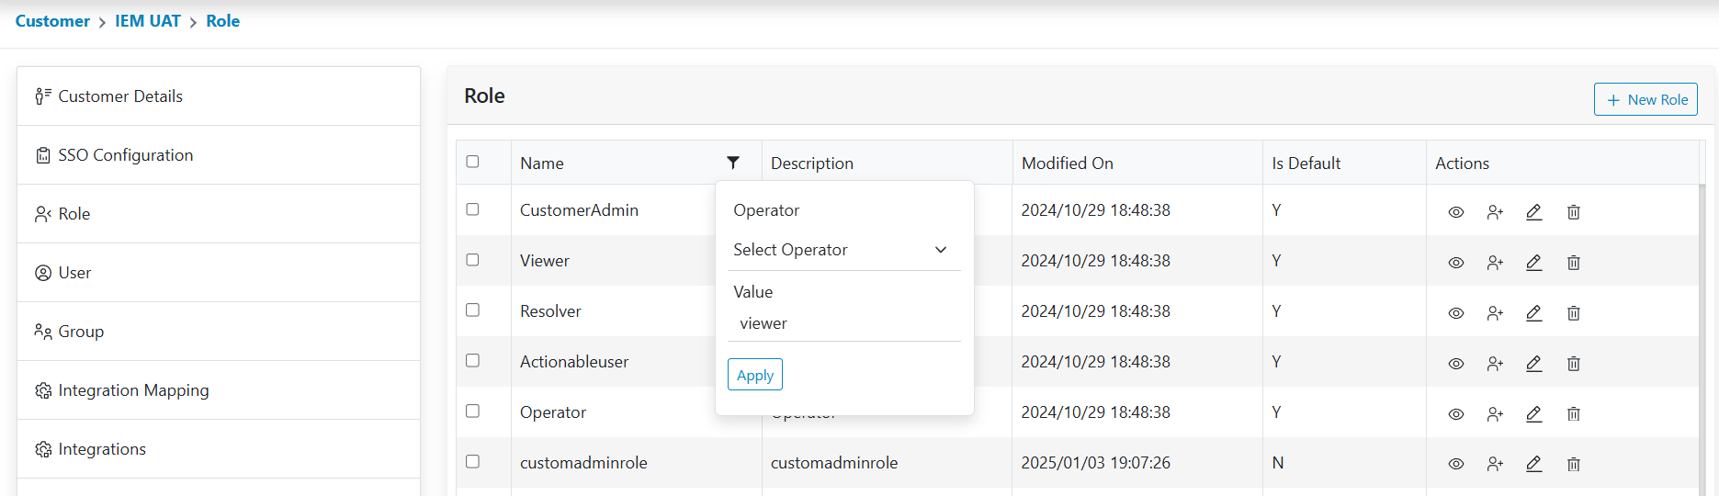Click the New Role button

tap(1645, 99)
